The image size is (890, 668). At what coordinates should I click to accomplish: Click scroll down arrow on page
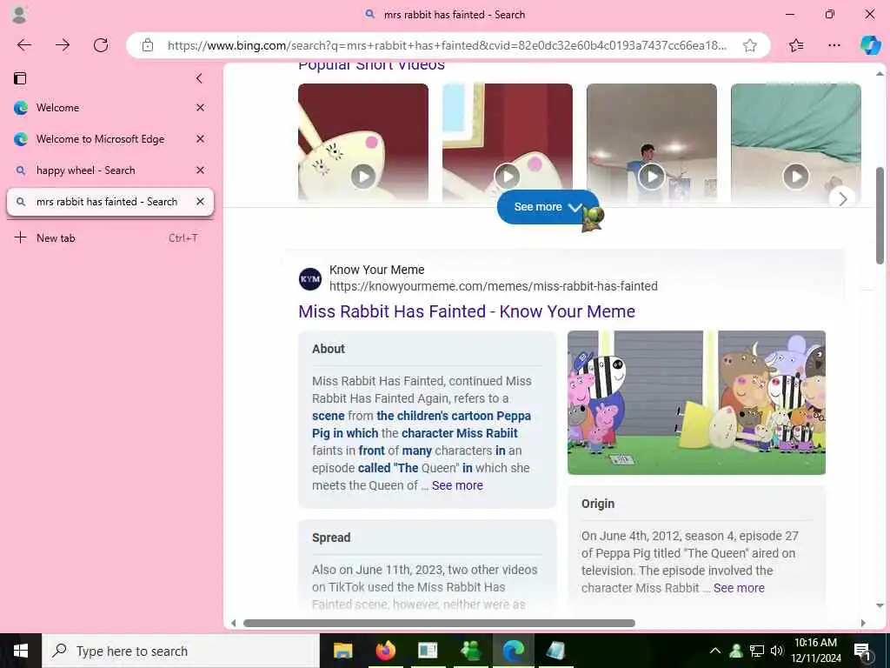point(880,605)
